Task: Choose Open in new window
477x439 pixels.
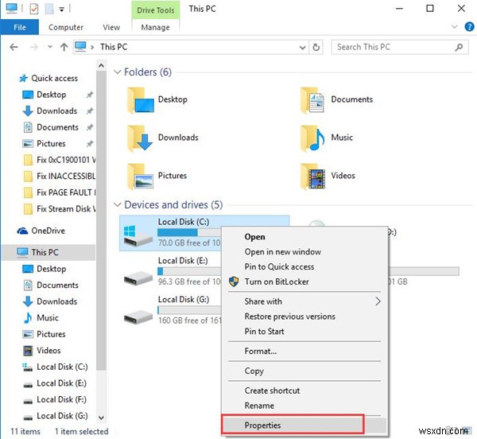Action: point(304,251)
